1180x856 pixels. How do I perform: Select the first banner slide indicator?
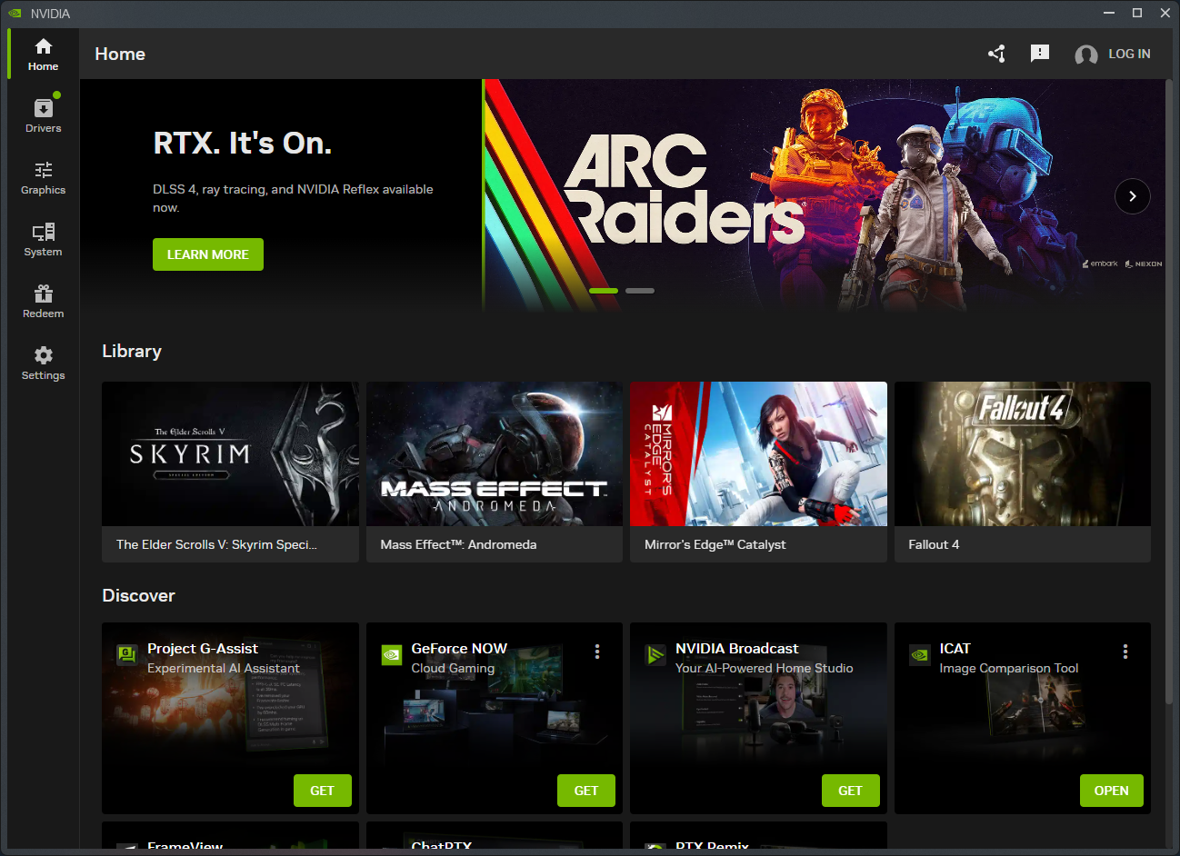604,291
